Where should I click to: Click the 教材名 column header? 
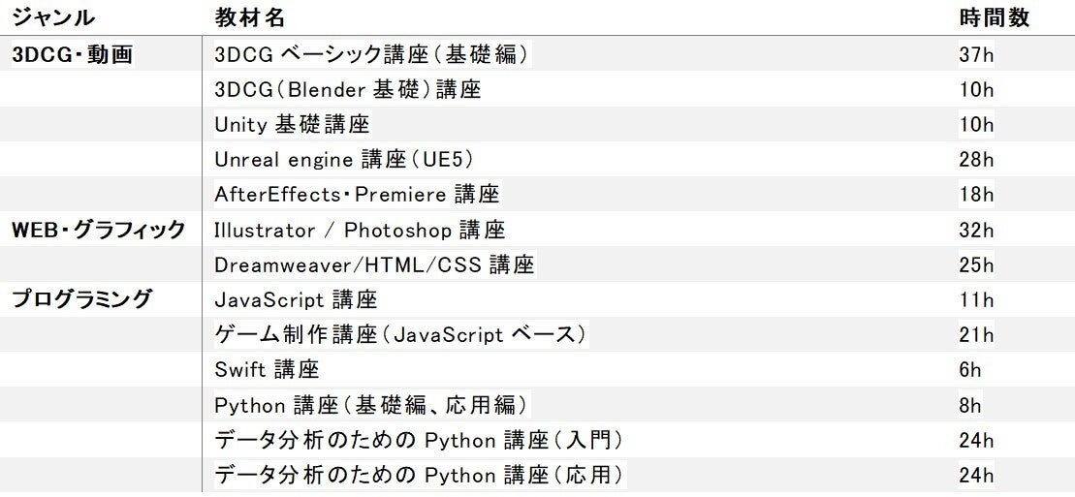249,18
